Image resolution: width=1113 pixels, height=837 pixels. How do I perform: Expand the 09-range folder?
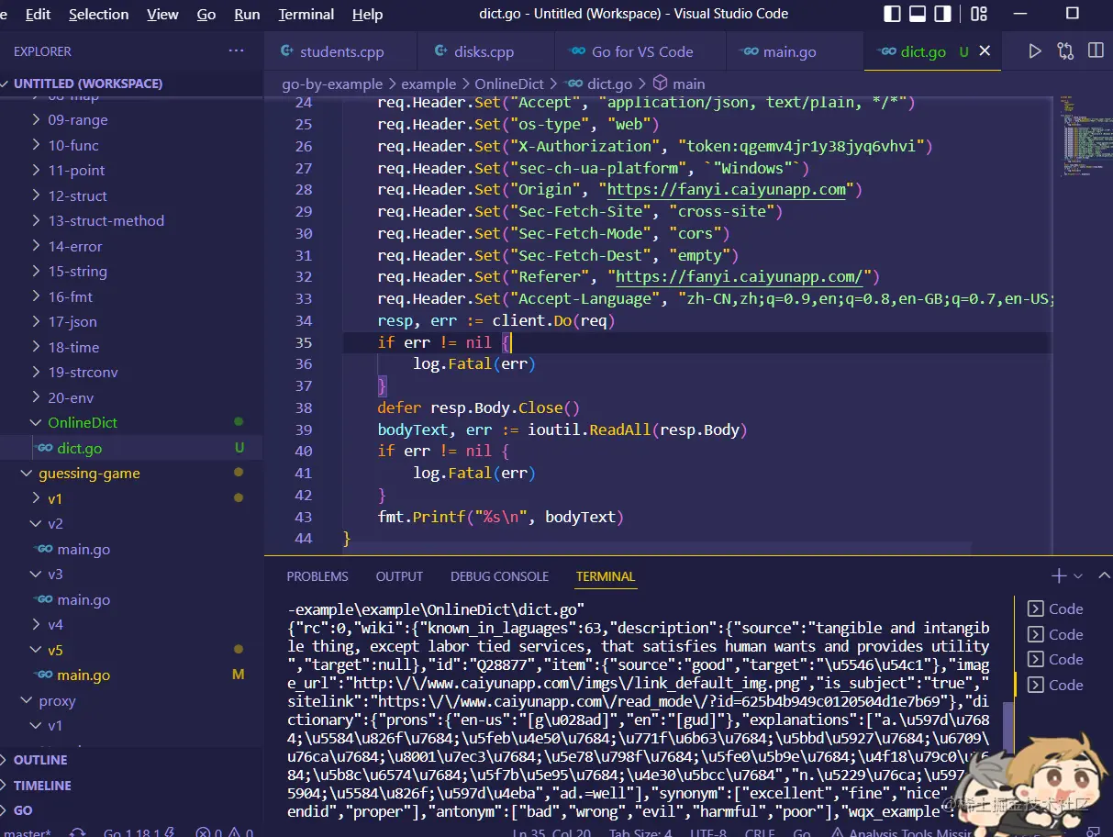(131, 120)
